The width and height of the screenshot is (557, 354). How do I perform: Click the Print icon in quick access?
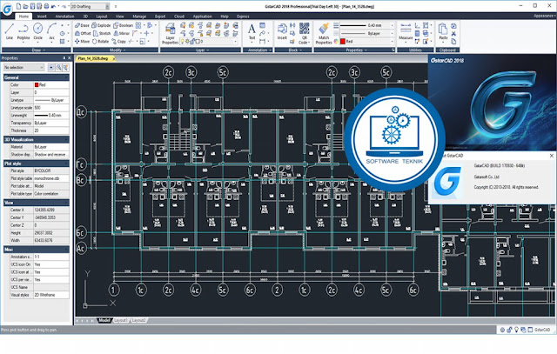coord(46,6)
